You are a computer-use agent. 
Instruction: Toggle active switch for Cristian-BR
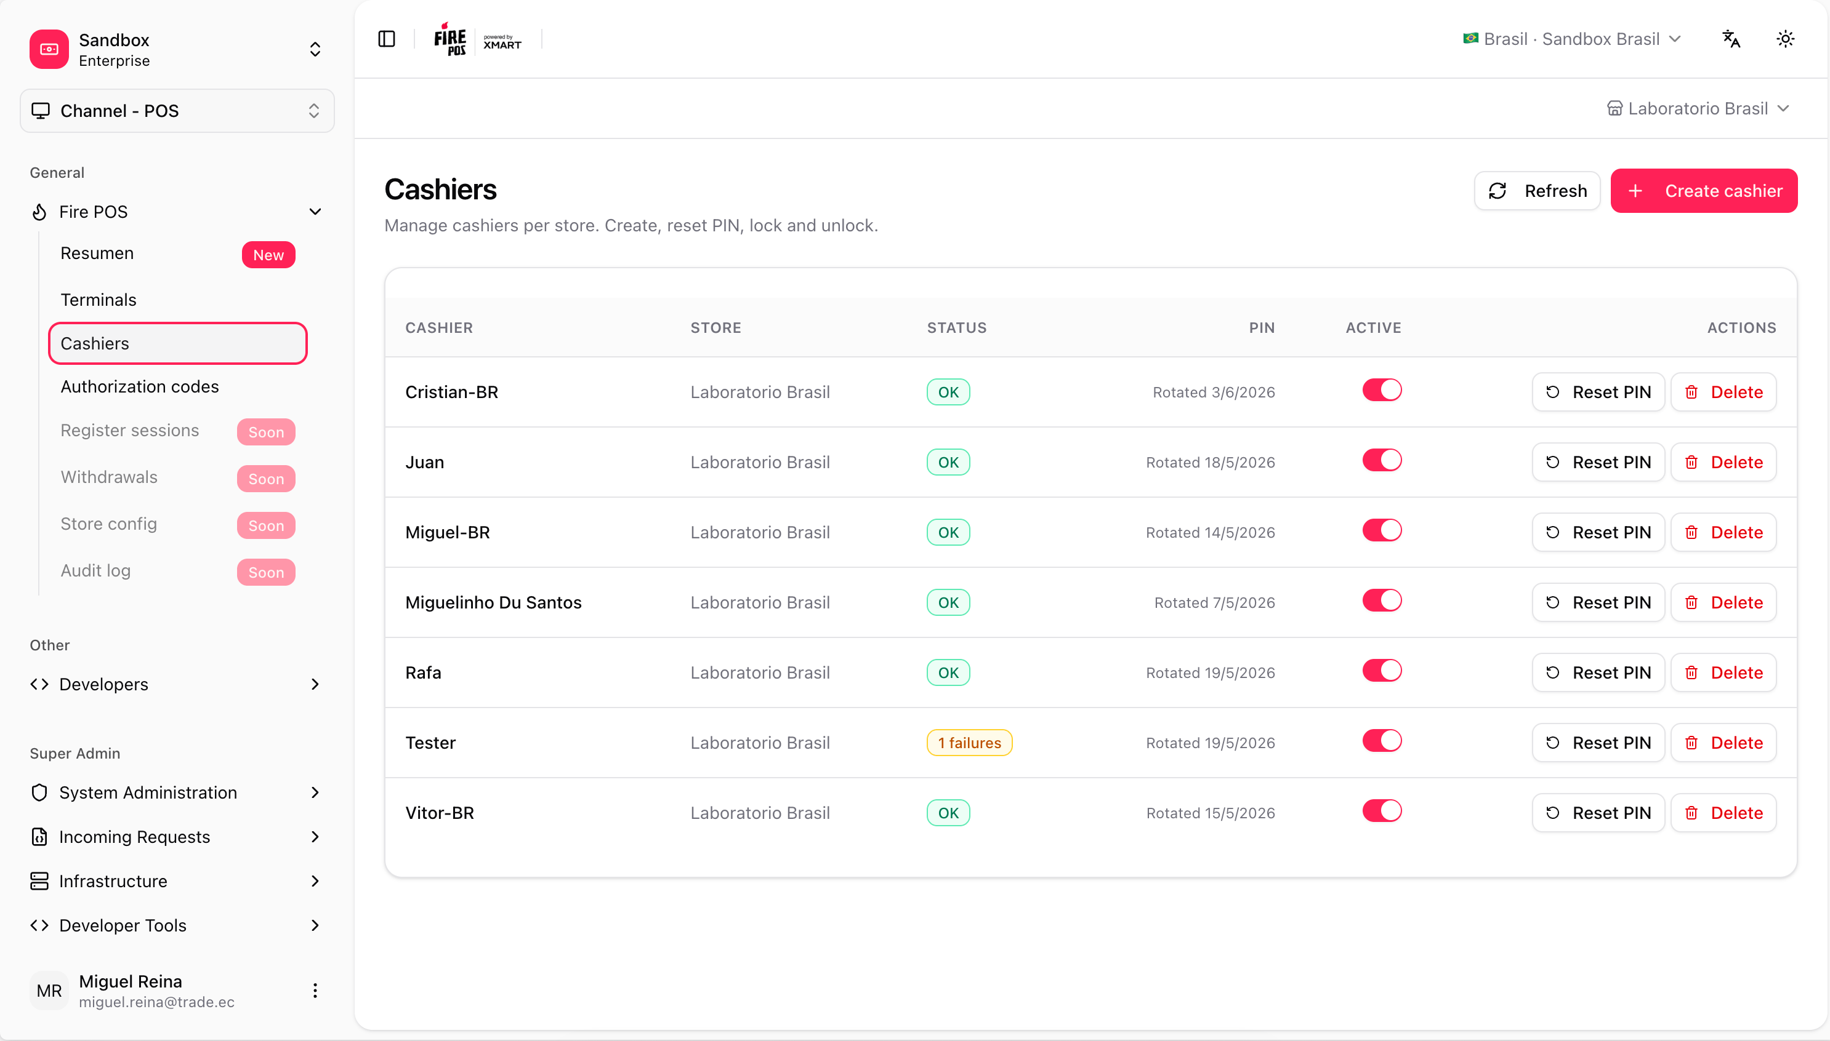point(1382,390)
